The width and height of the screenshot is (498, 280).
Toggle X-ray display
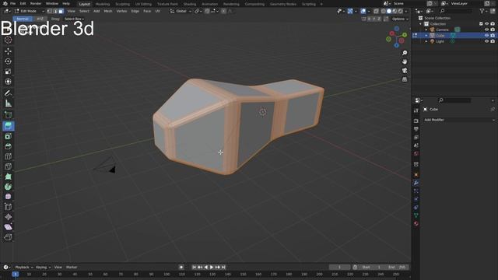pos(376,11)
